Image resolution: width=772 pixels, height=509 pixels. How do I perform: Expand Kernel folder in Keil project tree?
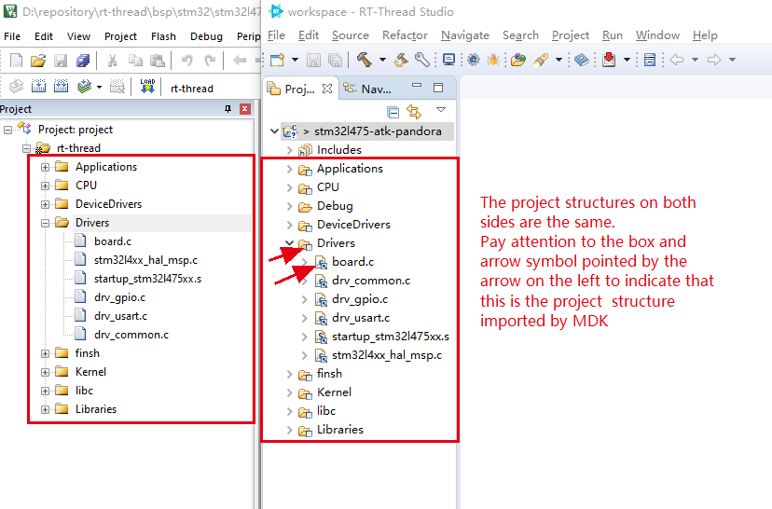coord(46,372)
